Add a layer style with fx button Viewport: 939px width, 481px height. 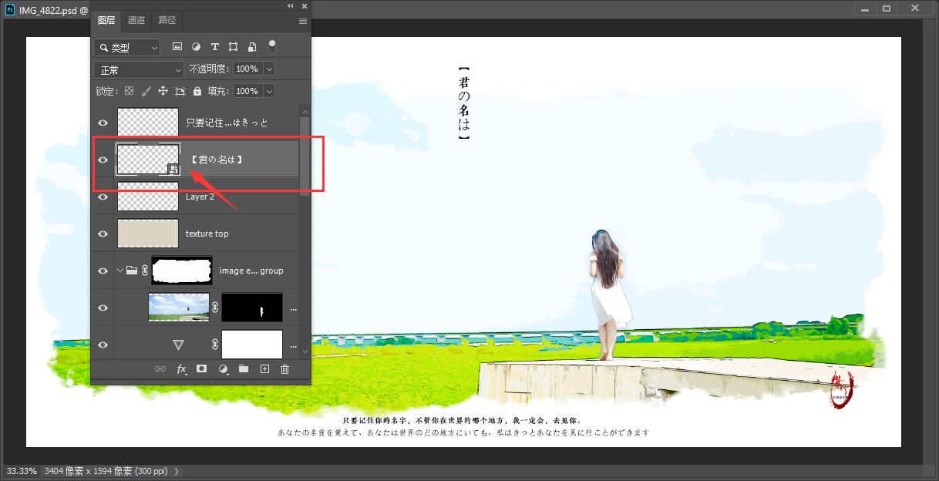coord(182,369)
